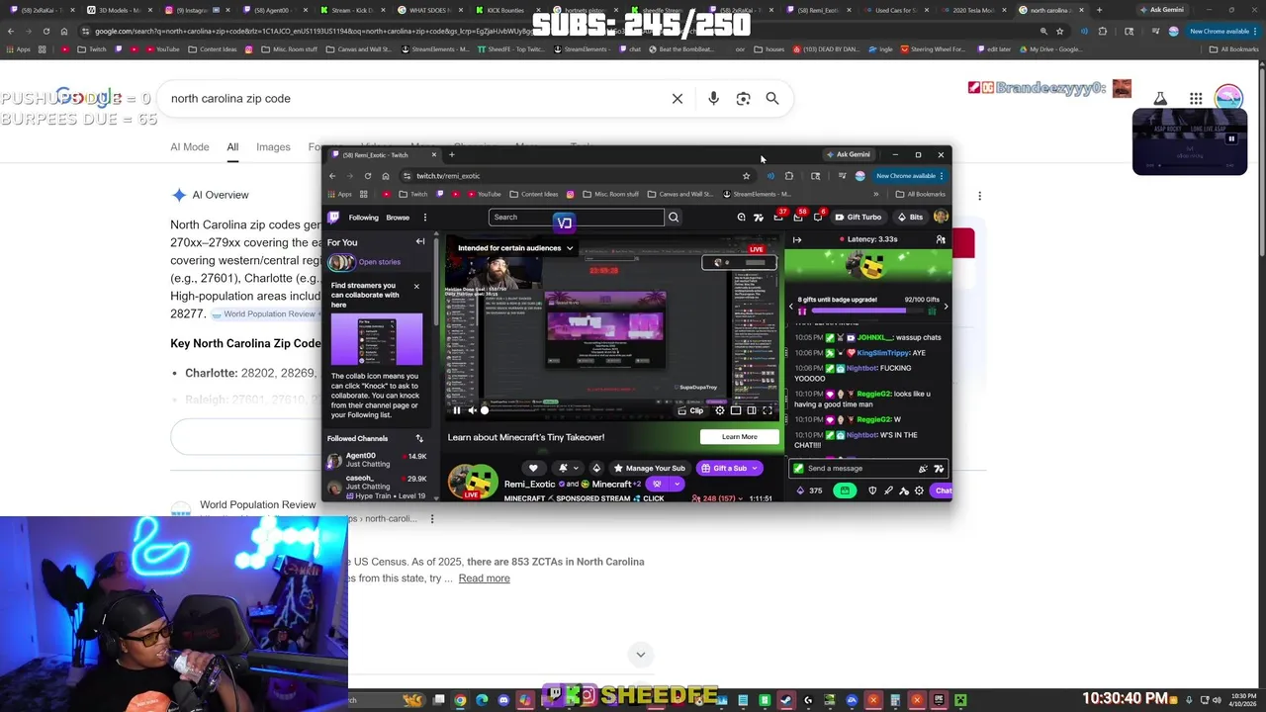Click Google search by image icon
The width and height of the screenshot is (1266, 712).
click(743, 99)
